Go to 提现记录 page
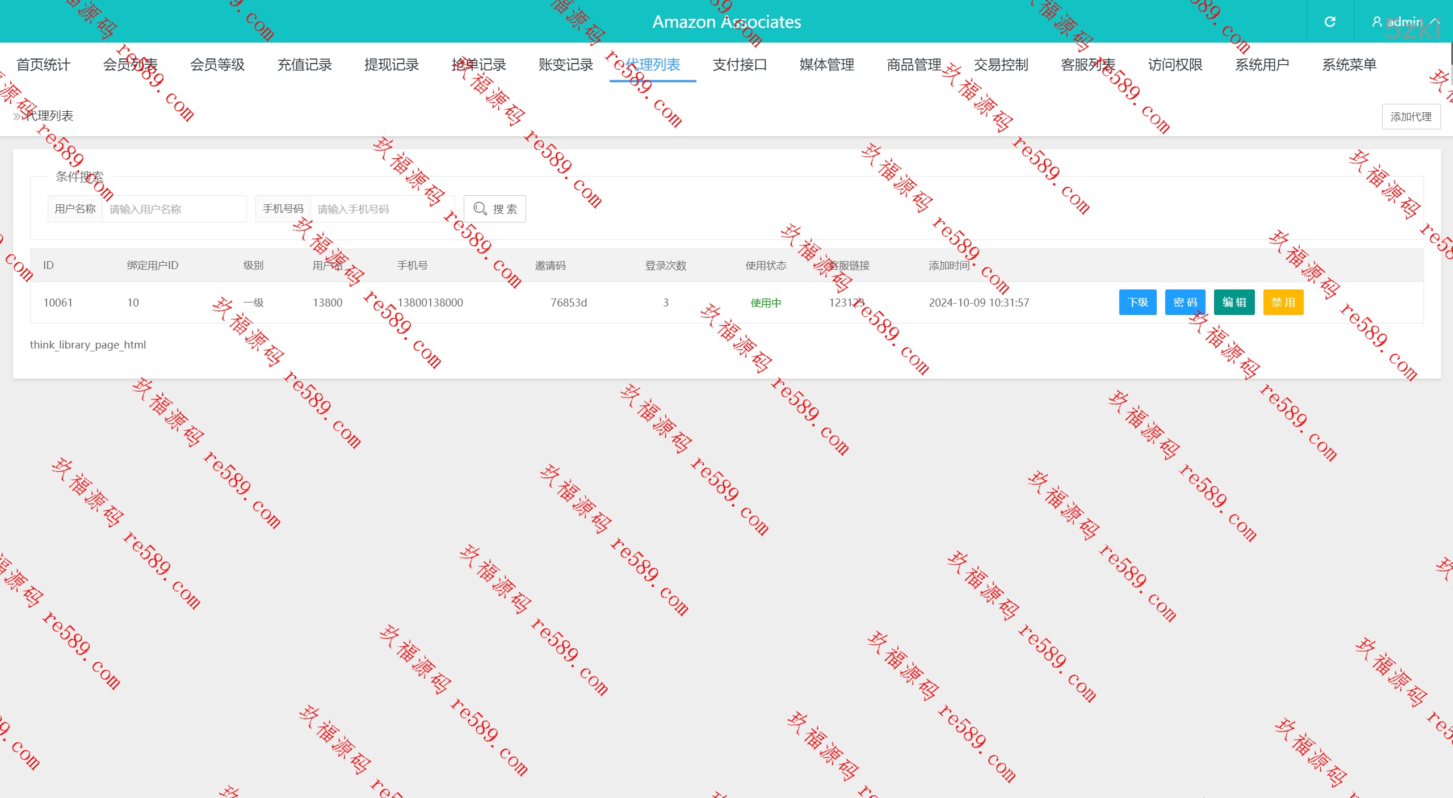Image resolution: width=1453 pixels, height=798 pixels. click(x=392, y=65)
